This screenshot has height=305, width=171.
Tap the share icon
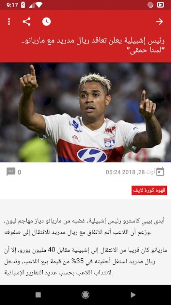tap(26, 22)
